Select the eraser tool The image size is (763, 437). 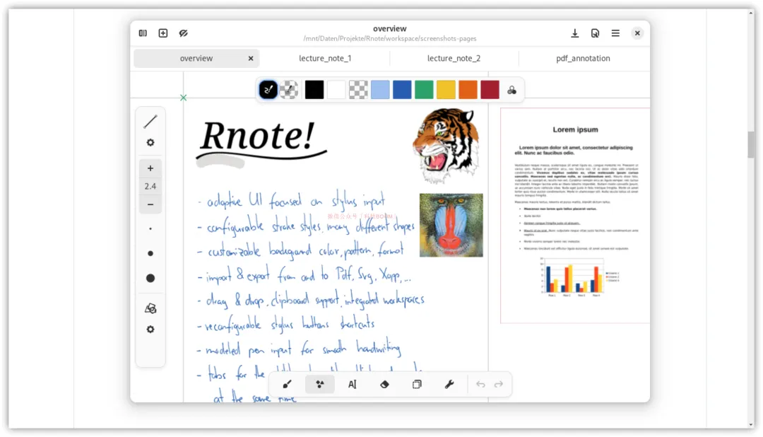click(384, 385)
